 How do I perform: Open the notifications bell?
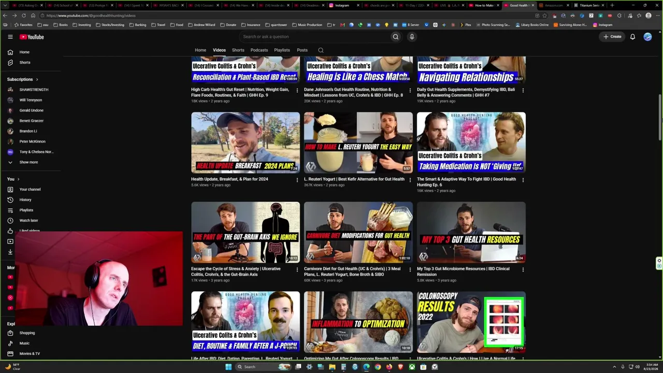click(632, 37)
